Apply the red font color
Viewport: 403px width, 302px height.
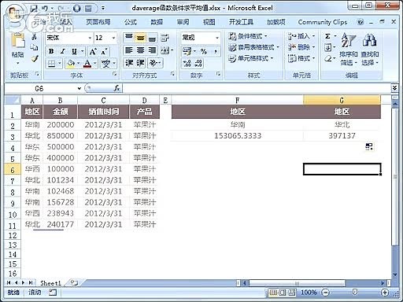[87, 63]
